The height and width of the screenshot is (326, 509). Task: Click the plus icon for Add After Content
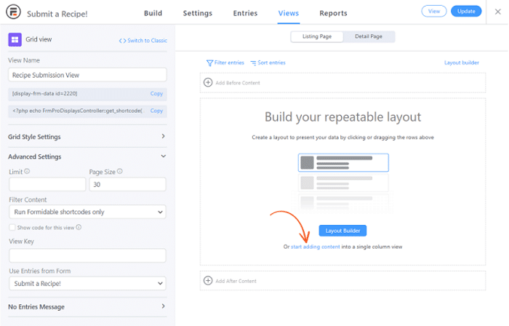(208, 281)
